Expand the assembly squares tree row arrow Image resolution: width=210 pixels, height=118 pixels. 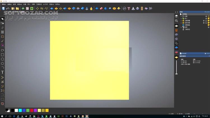click(x=181, y=27)
